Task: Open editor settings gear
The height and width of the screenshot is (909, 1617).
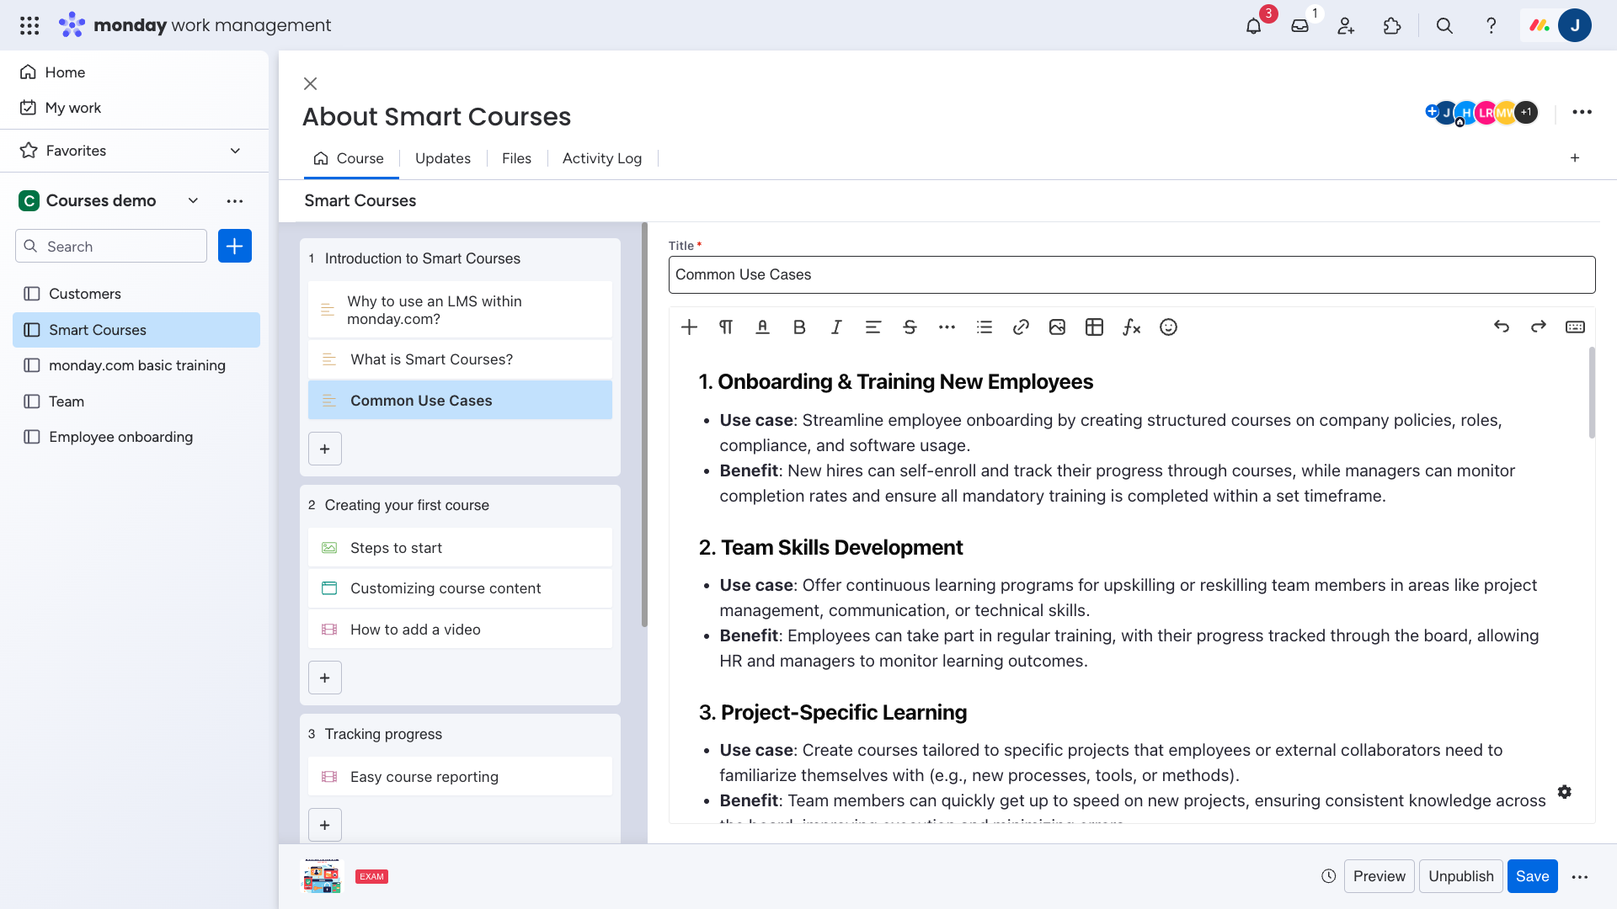Action: click(1565, 792)
